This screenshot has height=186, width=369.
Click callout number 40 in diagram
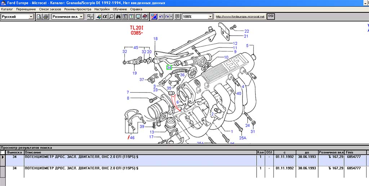(239, 94)
